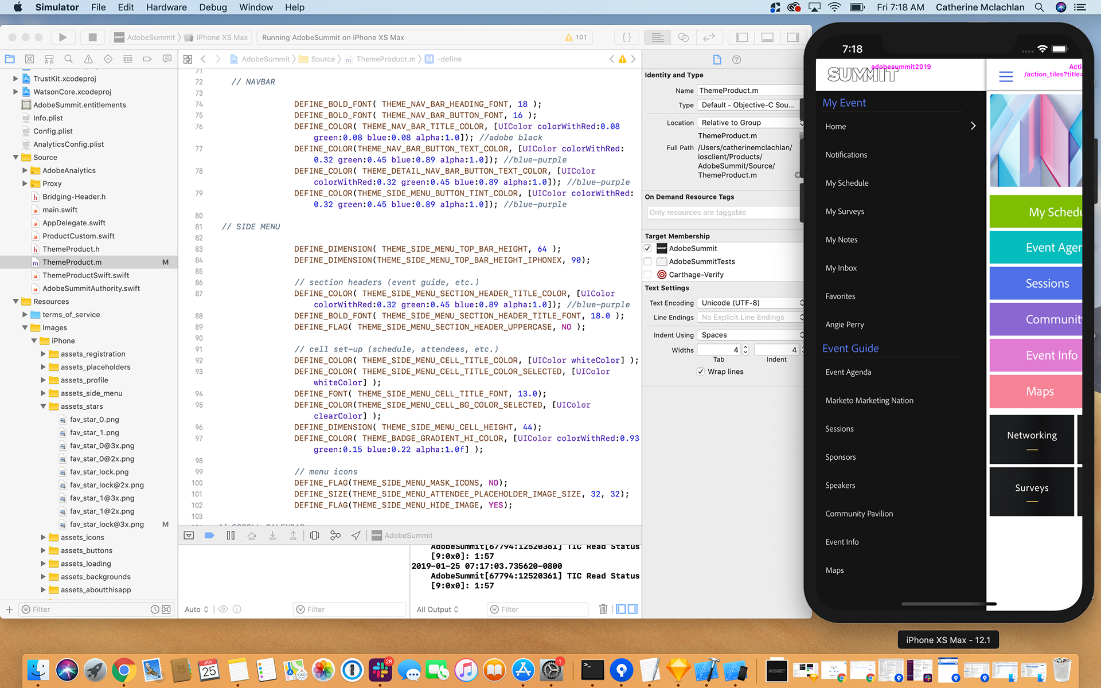Screen dimensions: 1101x688
Task: Toggle breakpoints activation in debug bar
Action: 209,535
